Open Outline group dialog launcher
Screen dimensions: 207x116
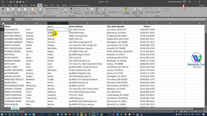tap(170, 16)
